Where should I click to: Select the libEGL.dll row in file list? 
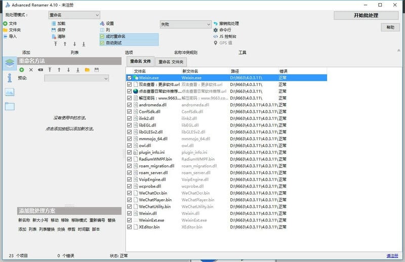[x=147, y=124]
